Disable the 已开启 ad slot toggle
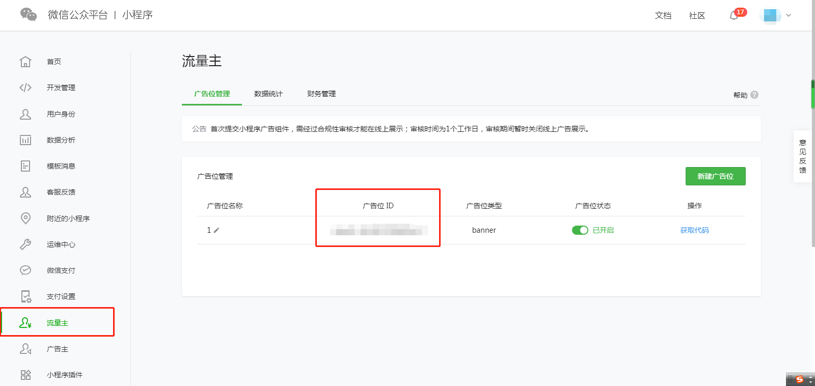This screenshot has width=815, height=386. 580,230
